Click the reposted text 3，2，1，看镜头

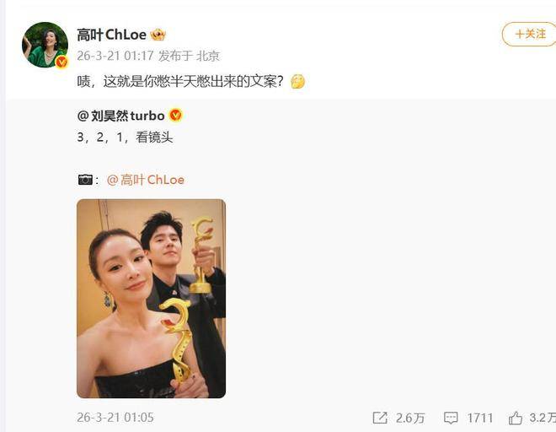pos(125,138)
